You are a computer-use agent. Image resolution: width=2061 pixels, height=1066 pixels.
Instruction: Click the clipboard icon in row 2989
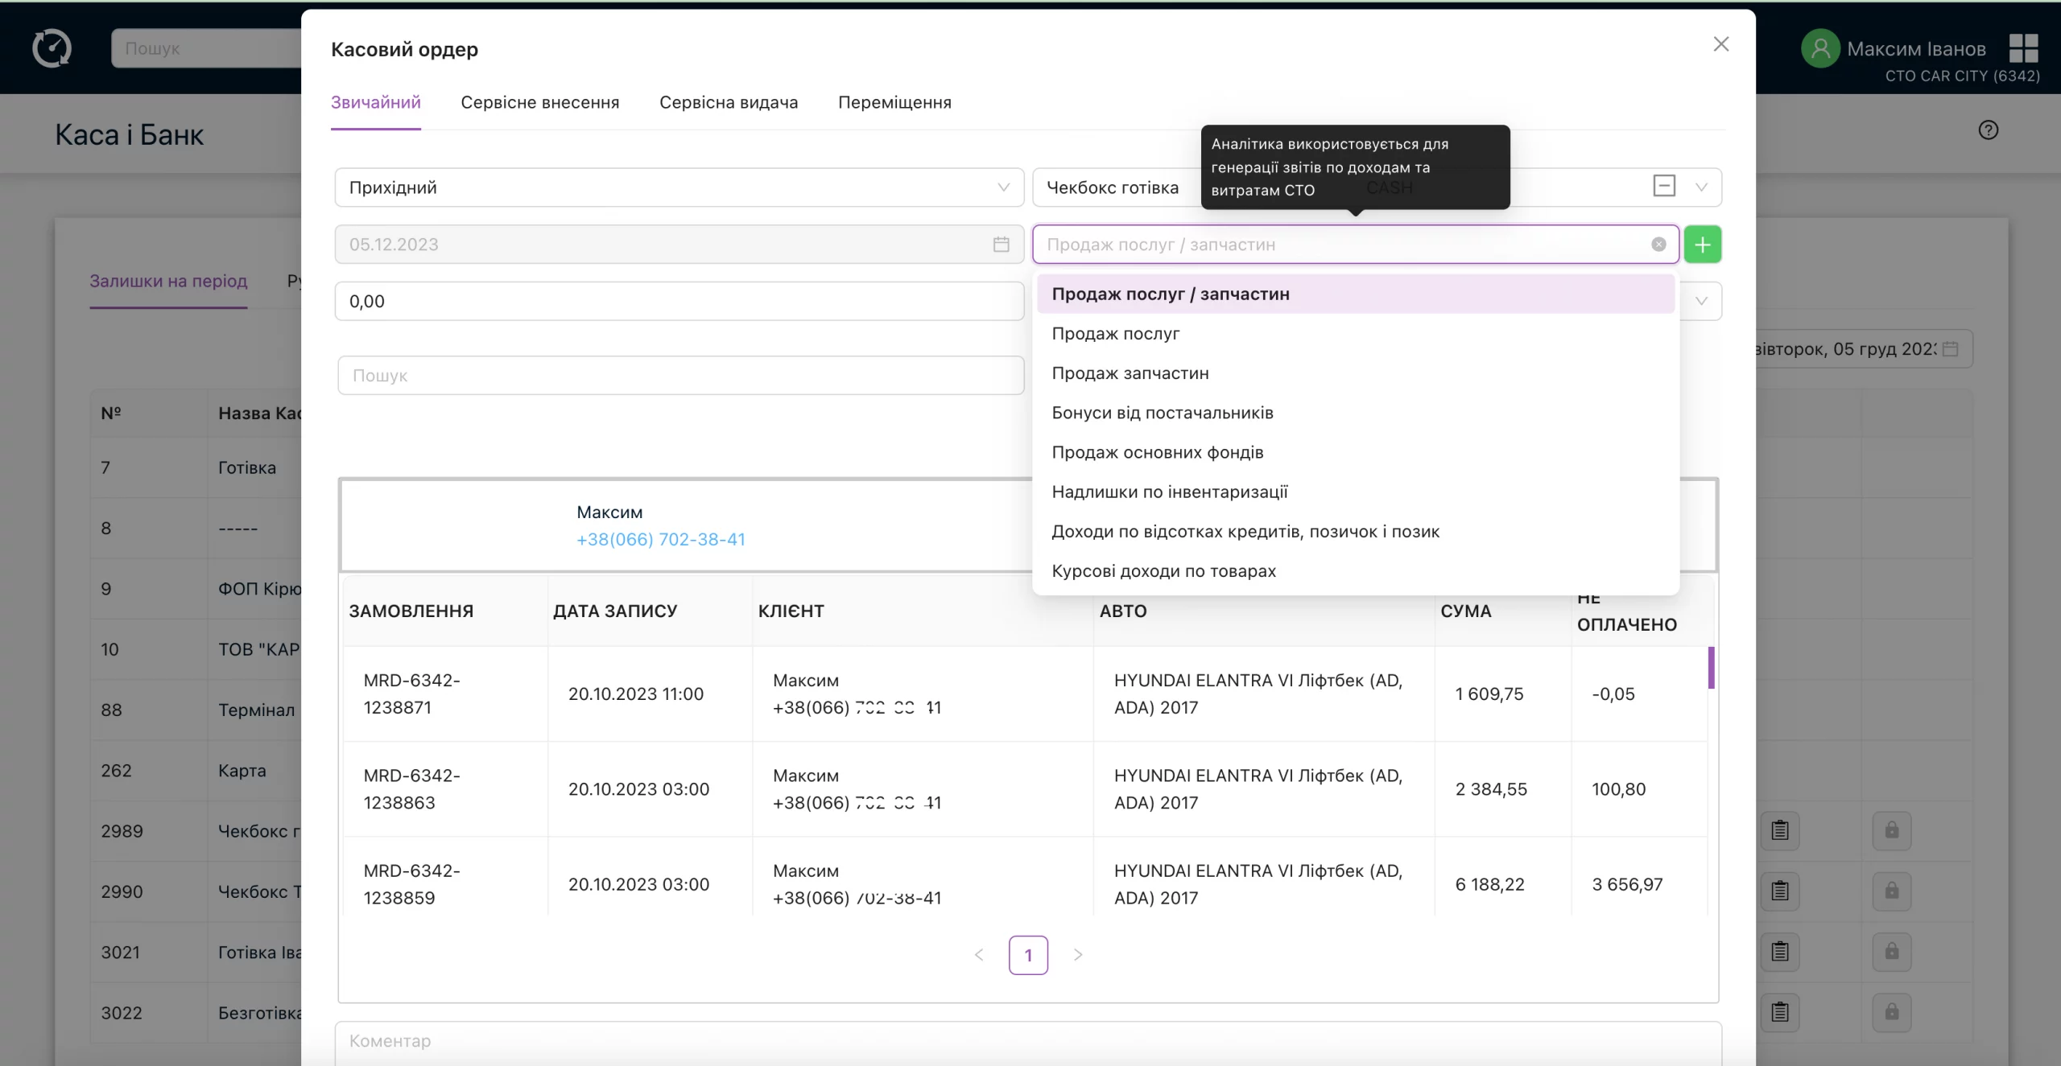point(1780,830)
